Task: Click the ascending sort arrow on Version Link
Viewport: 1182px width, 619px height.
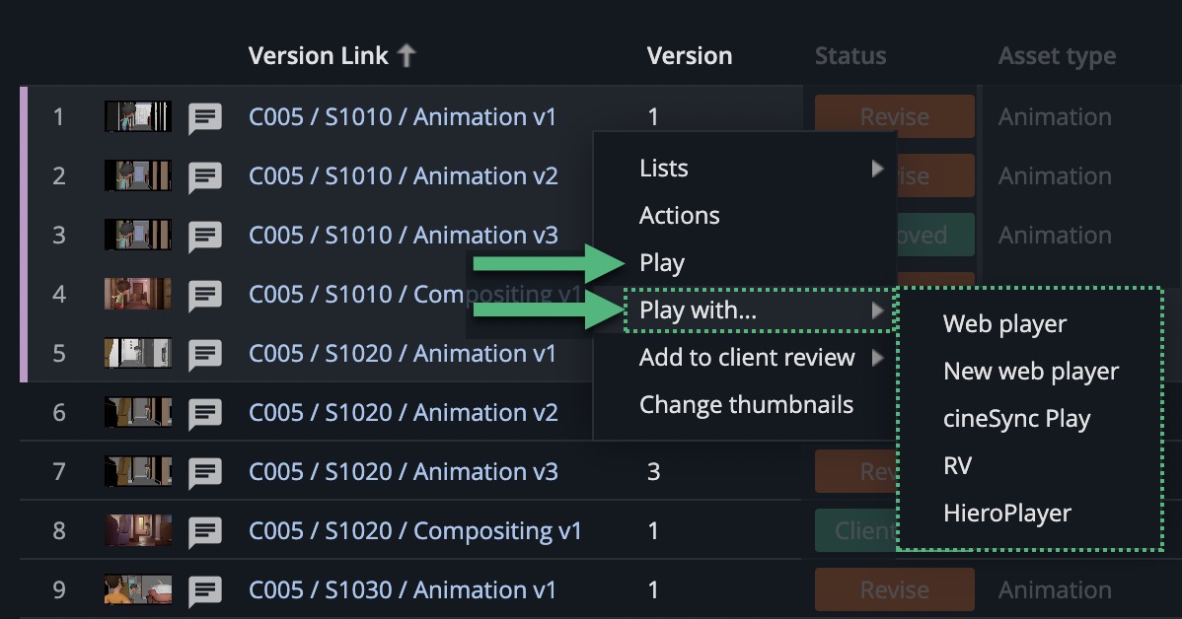Action: pyautogui.click(x=406, y=55)
